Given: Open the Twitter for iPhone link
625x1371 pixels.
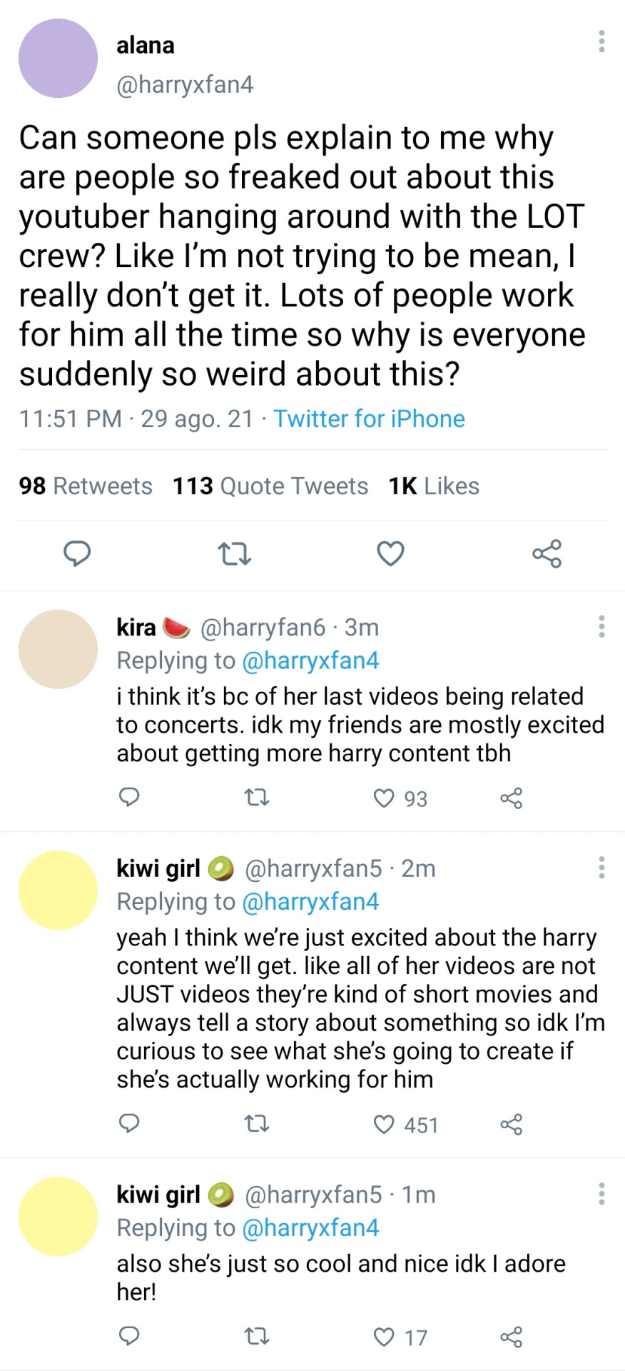Looking at the screenshot, I should pyautogui.click(x=369, y=418).
